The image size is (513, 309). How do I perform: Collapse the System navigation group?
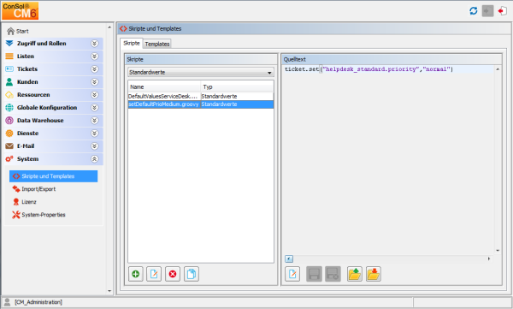tap(95, 159)
